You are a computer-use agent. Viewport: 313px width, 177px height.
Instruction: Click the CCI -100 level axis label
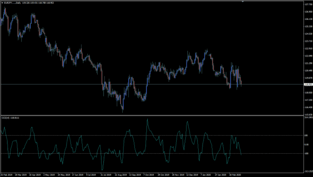tap(306, 153)
